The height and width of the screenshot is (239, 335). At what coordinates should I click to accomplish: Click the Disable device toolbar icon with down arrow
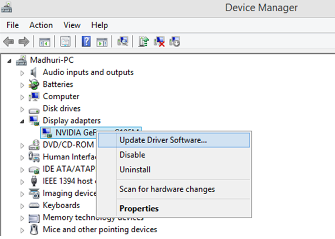tap(175, 42)
